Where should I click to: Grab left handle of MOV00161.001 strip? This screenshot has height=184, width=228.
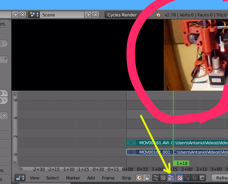(131, 152)
